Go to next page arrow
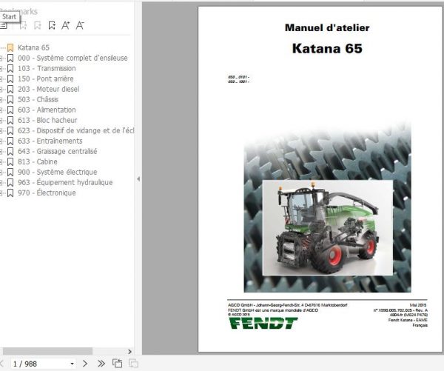The height and width of the screenshot is (371, 444). click(85, 364)
